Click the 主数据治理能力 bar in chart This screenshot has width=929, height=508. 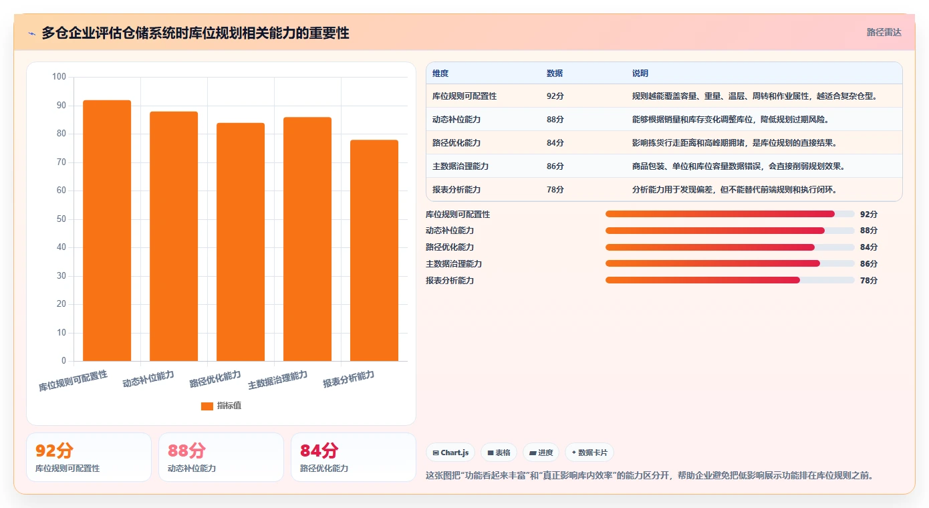pyautogui.click(x=307, y=239)
